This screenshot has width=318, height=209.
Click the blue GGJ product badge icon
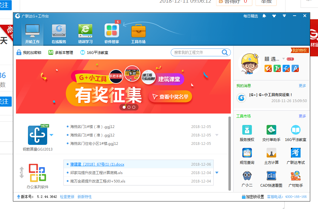coord(286,68)
